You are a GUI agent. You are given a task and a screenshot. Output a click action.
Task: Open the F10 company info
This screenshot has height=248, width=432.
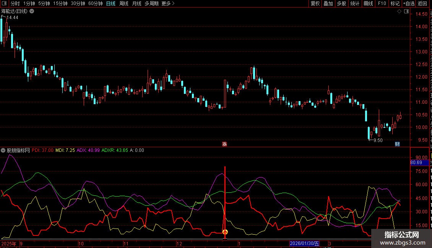[382, 4]
